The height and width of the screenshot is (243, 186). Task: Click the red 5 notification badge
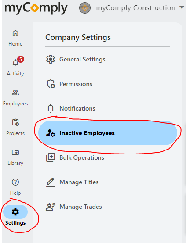[21, 59]
